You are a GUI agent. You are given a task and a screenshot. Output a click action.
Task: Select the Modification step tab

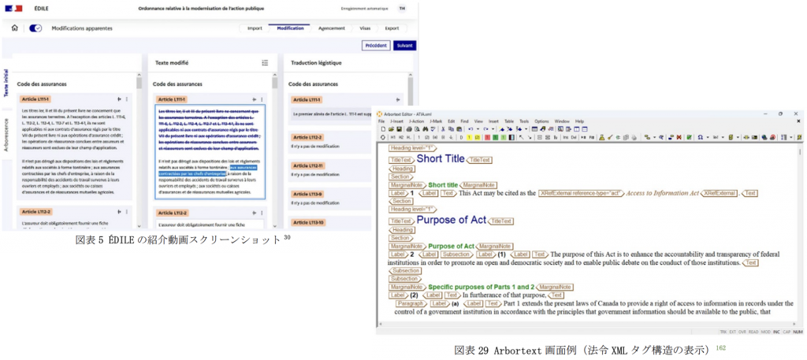290,28
